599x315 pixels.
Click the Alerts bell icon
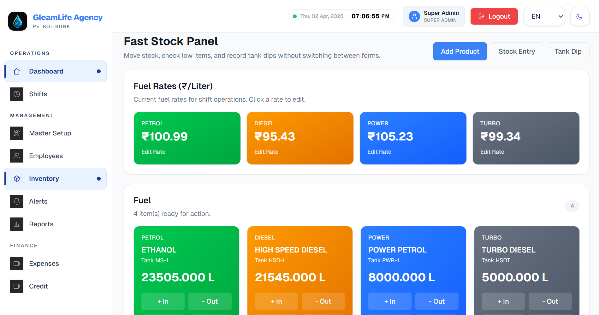tap(17, 201)
